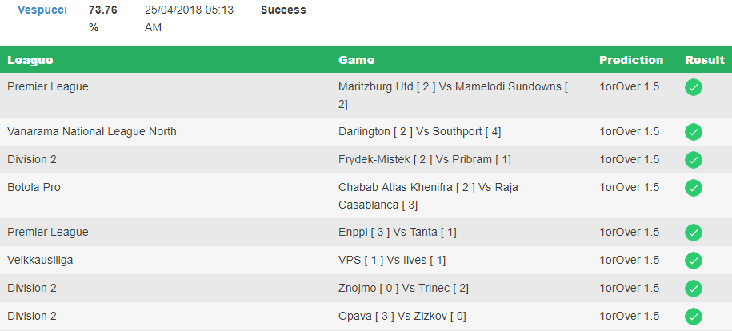Select the Botola Pro league cell

pos(34,187)
